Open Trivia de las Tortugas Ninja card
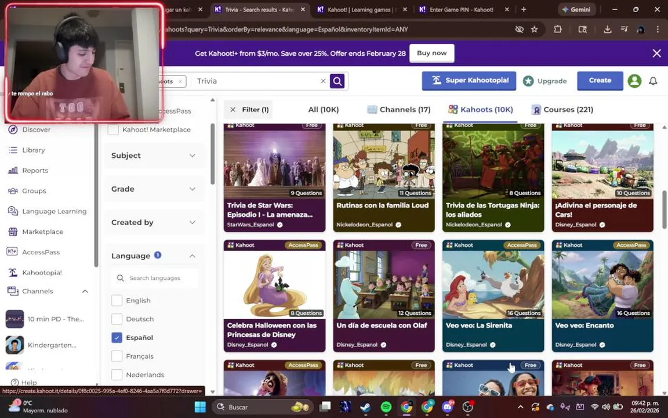The height and width of the screenshot is (418, 668). tap(493, 177)
